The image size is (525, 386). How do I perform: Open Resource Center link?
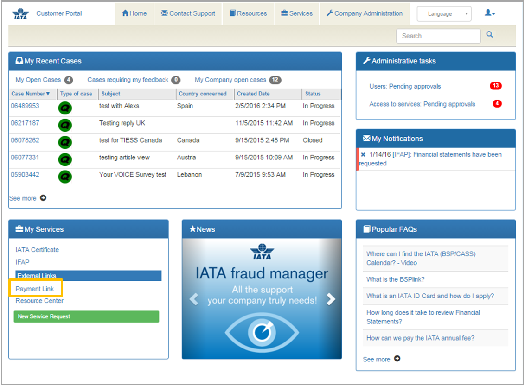pyautogui.click(x=39, y=301)
